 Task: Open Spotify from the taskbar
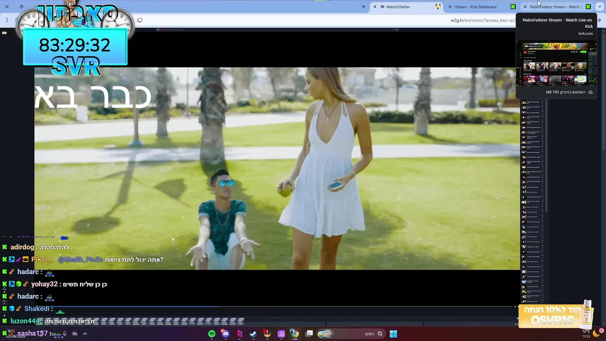coord(212,334)
